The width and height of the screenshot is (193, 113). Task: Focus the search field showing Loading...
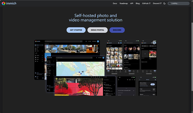click(x=178, y=3)
